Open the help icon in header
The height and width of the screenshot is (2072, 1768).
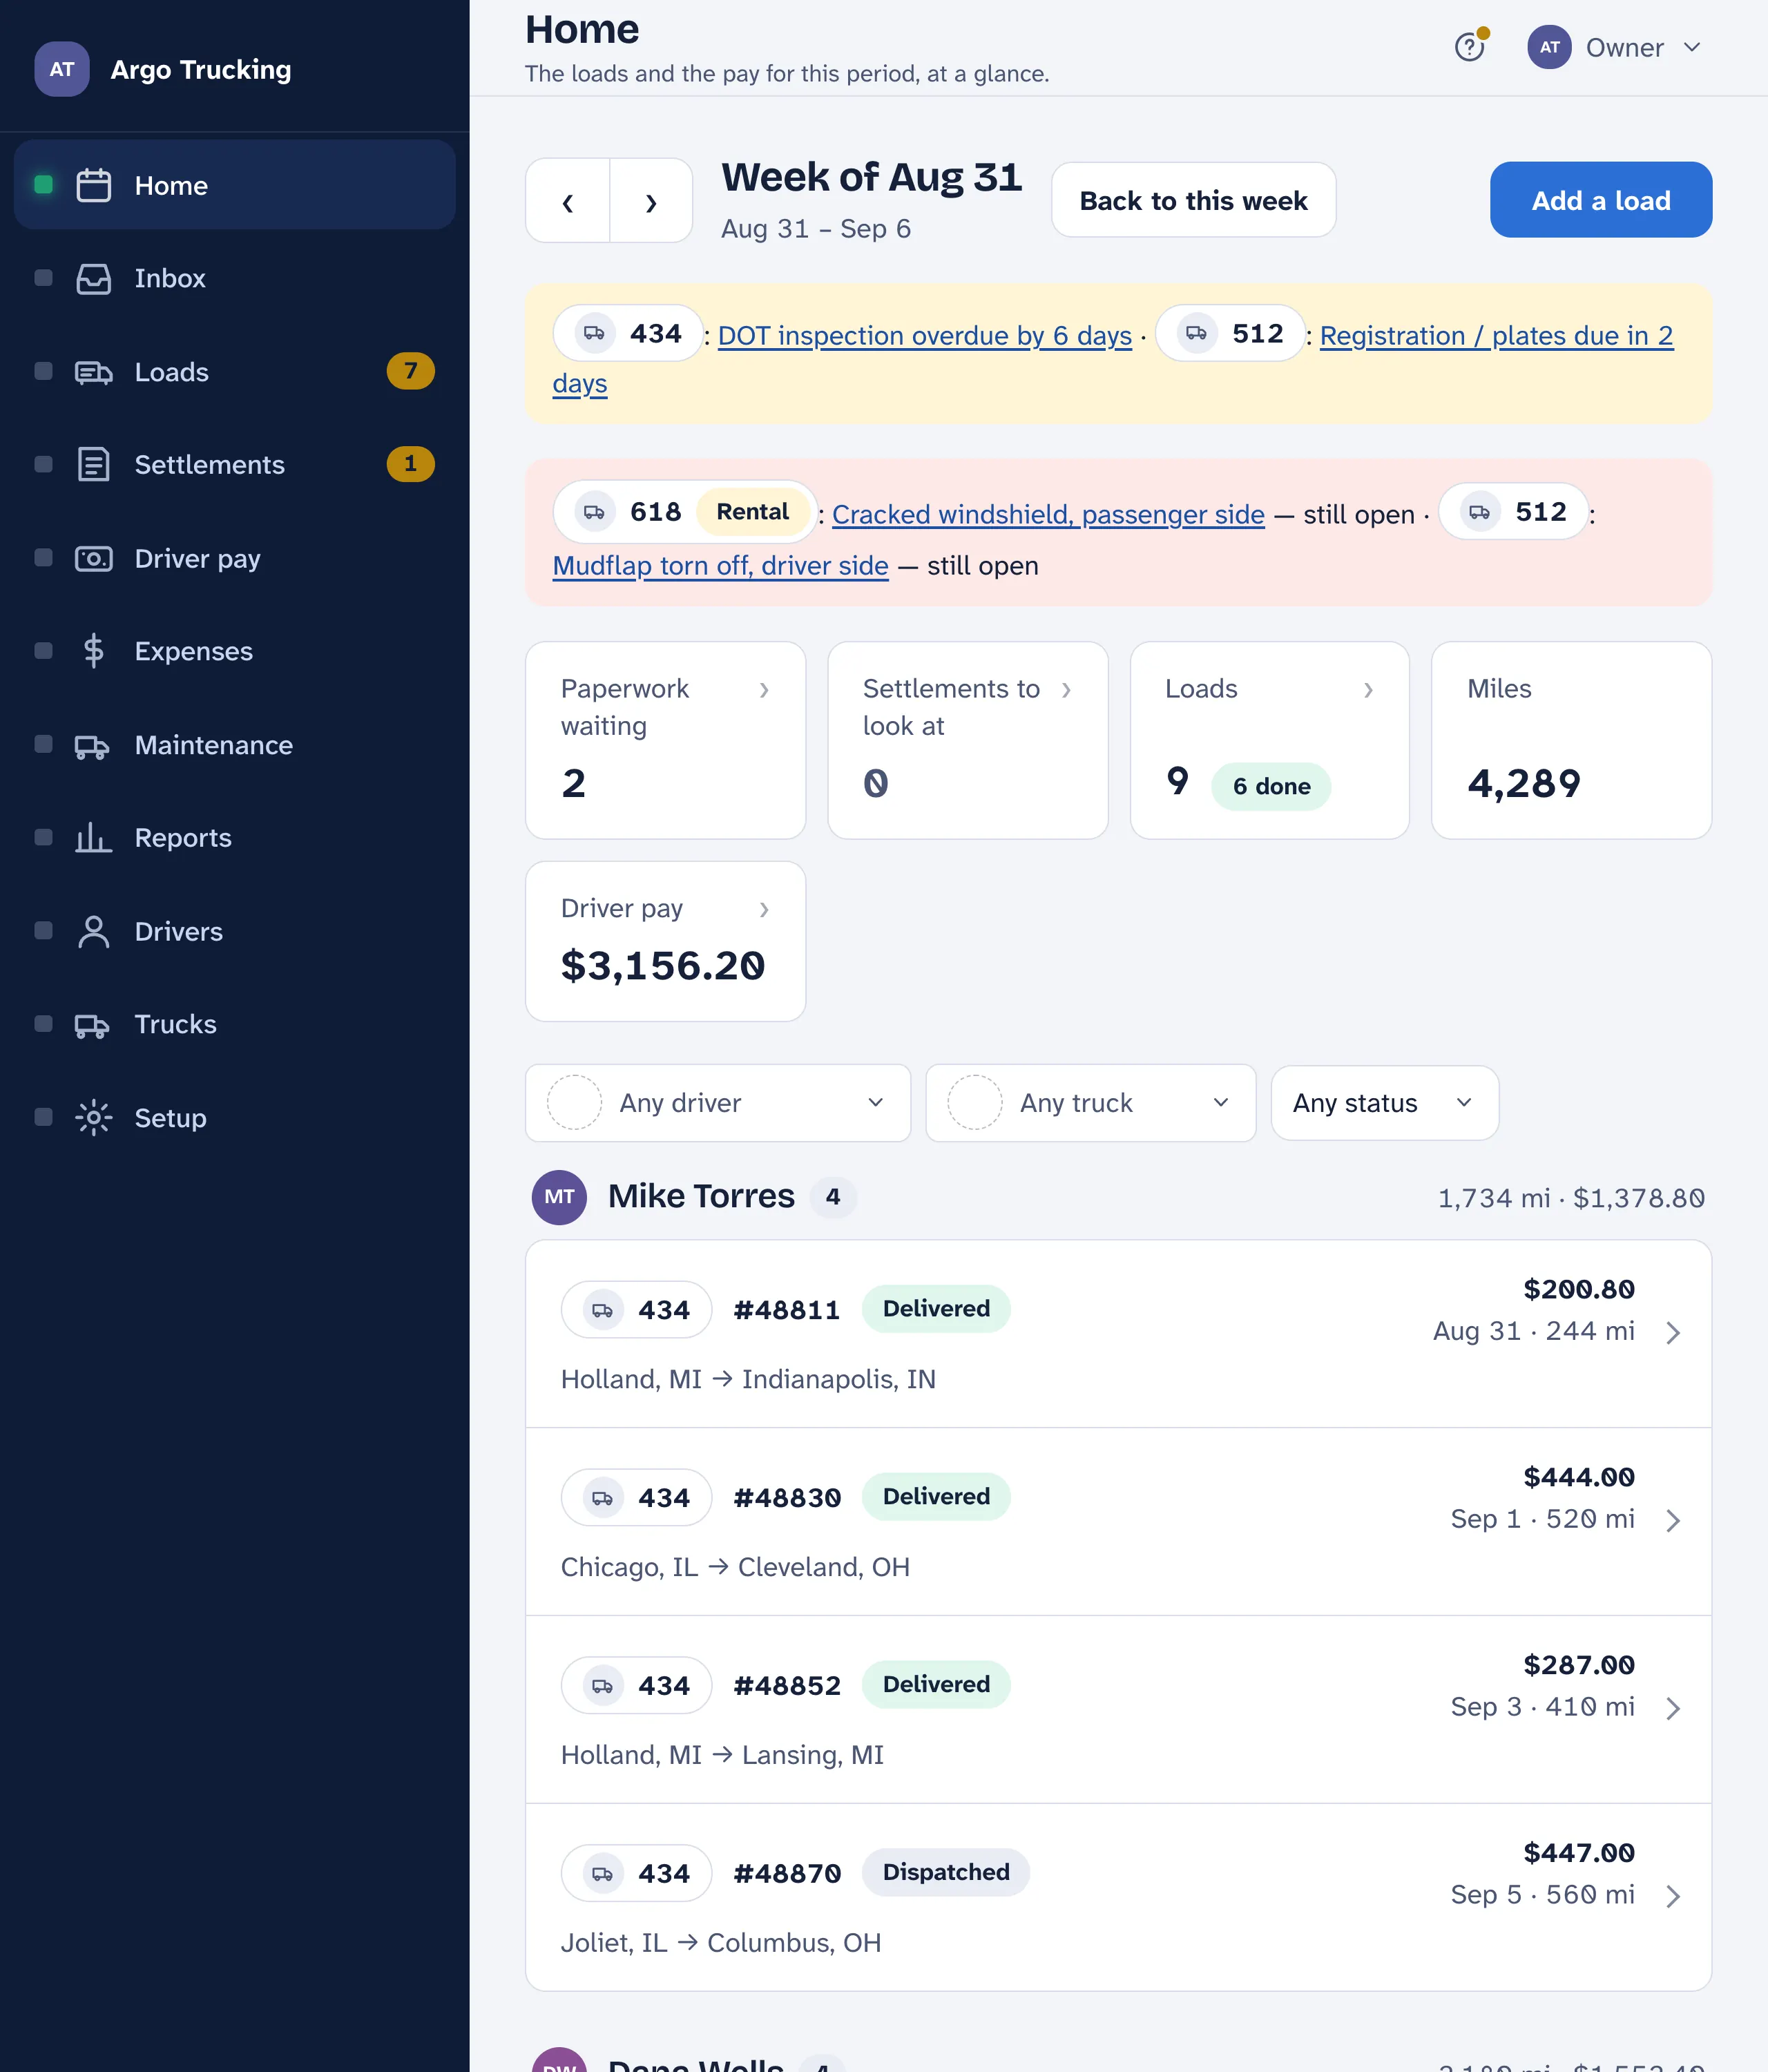tap(1469, 47)
